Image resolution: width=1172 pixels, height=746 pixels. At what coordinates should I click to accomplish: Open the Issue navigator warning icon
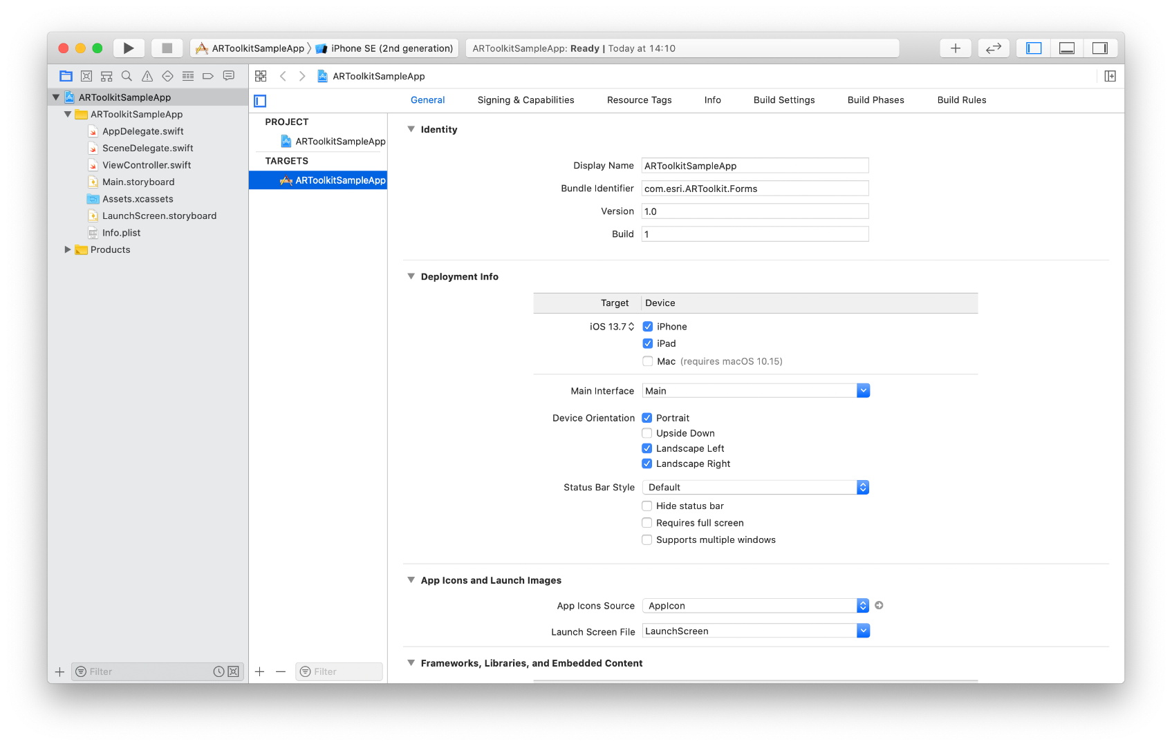[147, 76]
